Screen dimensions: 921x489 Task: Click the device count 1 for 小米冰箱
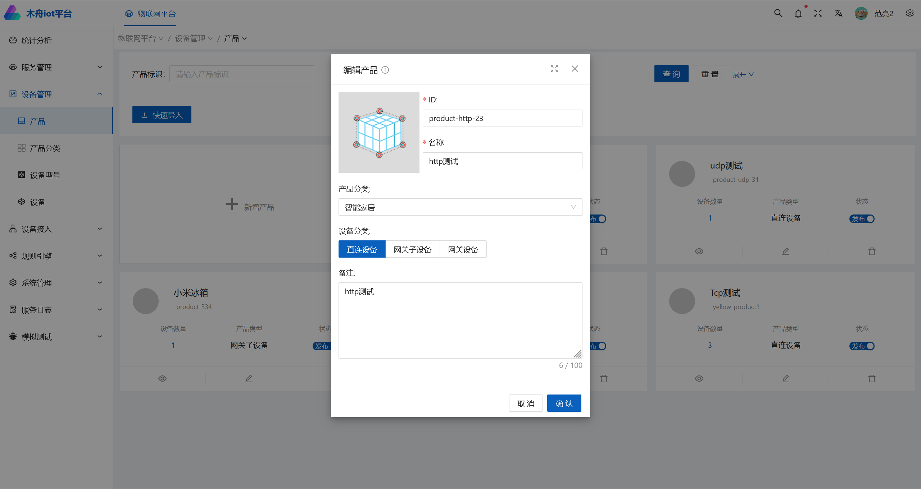[173, 345]
